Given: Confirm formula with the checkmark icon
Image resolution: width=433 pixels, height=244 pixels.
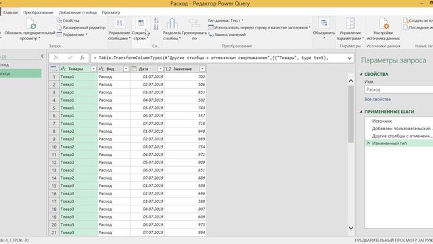Looking at the screenshot, I should coord(70,58).
